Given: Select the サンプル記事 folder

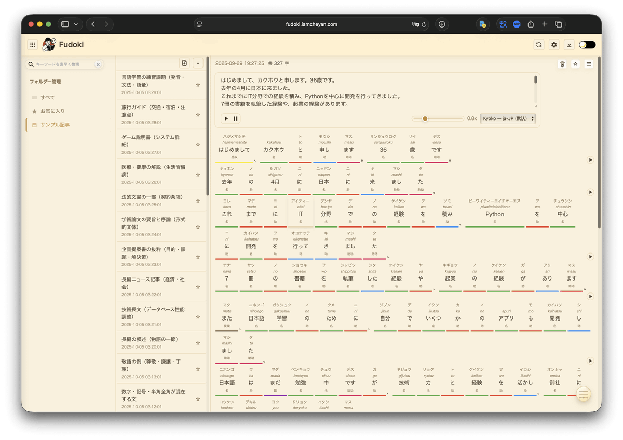Looking at the screenshot, I should (69, 125).
